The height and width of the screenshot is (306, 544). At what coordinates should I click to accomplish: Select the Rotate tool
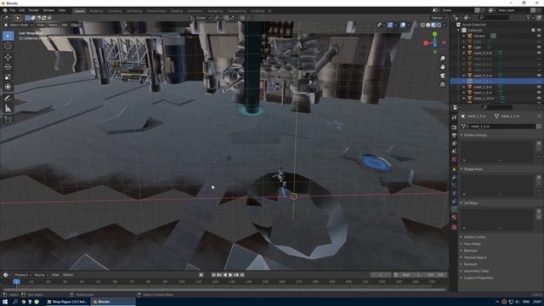point(8,67)
